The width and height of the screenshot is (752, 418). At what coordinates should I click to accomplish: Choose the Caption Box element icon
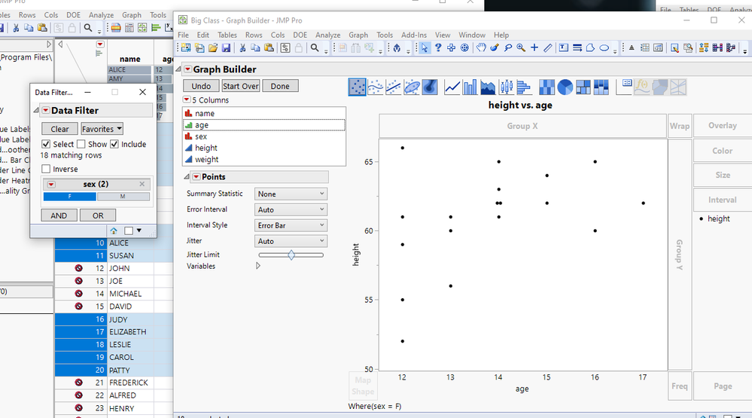coord(623,87)
